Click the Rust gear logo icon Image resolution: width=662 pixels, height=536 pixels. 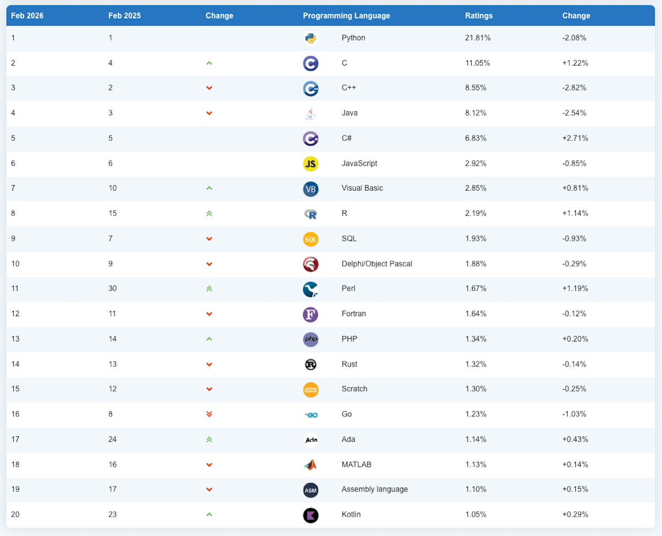(311, 364)
